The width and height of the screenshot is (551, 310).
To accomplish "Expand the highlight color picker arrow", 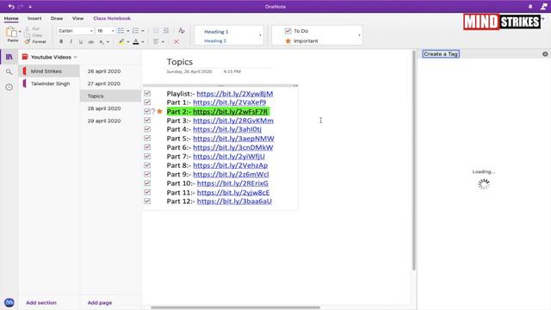I will pos(128,42).
